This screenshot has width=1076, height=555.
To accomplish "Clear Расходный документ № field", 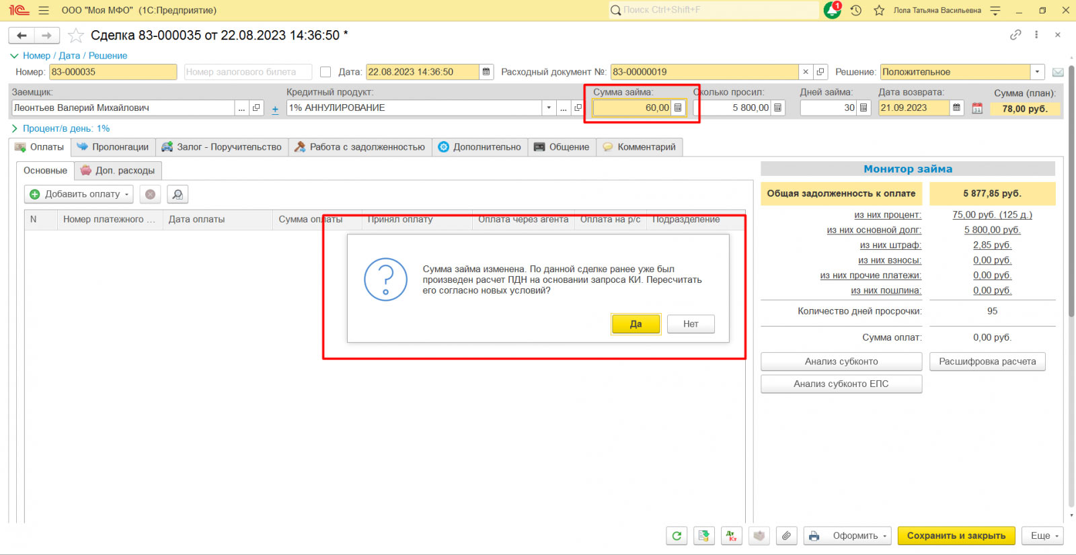I will point(806,72).
